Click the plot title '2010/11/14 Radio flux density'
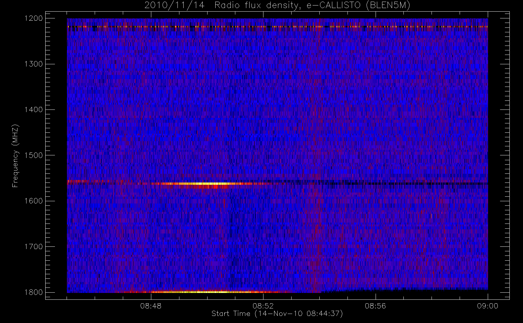 [277, 5]
